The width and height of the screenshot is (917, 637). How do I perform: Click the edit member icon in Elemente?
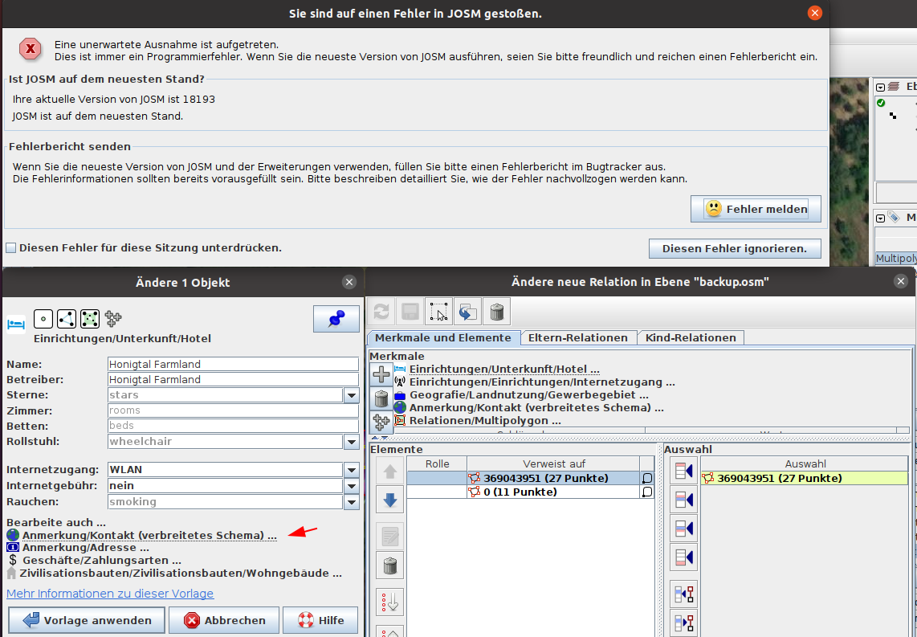point(390,537)
